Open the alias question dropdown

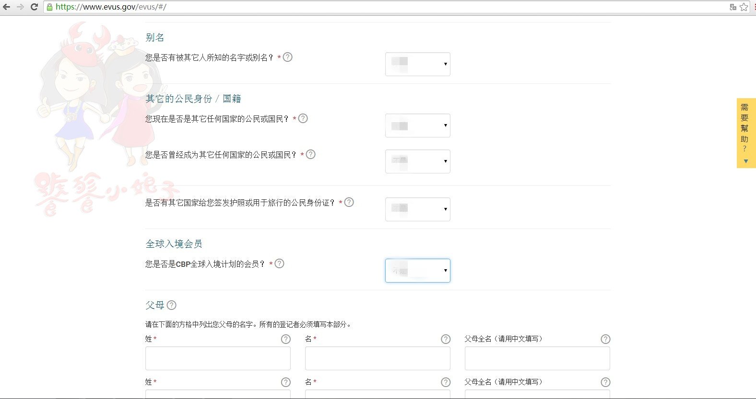418,64
